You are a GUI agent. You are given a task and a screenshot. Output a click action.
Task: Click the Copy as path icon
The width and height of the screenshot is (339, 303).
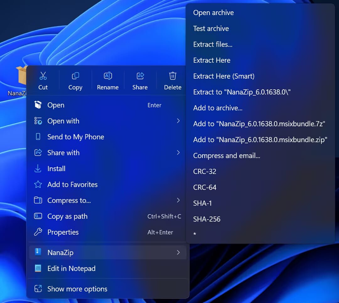point(38,216)
